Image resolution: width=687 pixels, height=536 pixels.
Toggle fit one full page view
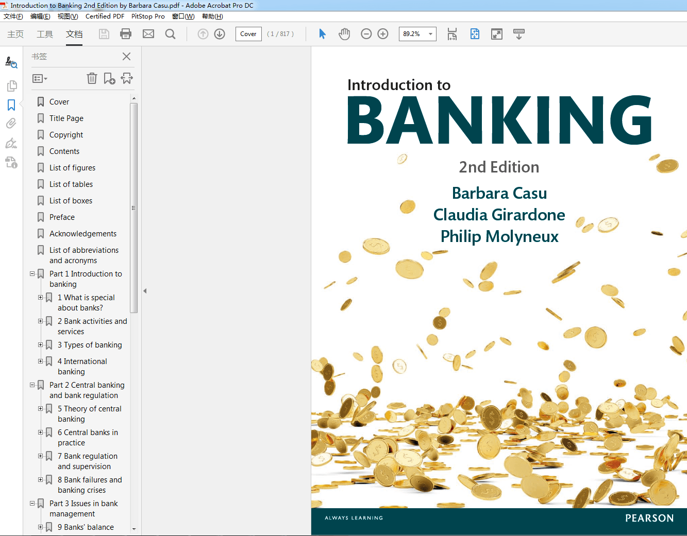[474, 33]
